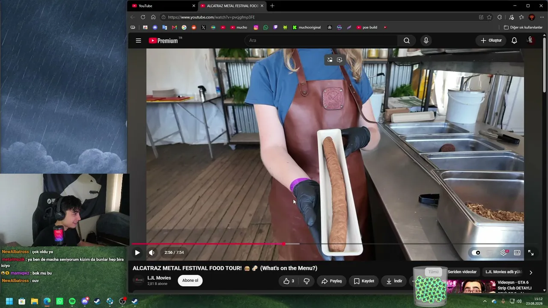
Task: Select the Seriden videolar filter chip
Action: click(462, 272)
